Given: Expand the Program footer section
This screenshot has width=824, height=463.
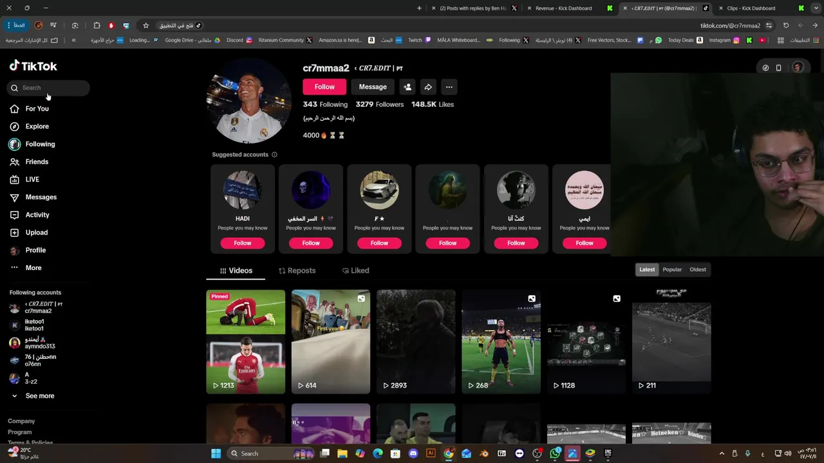Looking at the screenshot, I should pos(19,432).
